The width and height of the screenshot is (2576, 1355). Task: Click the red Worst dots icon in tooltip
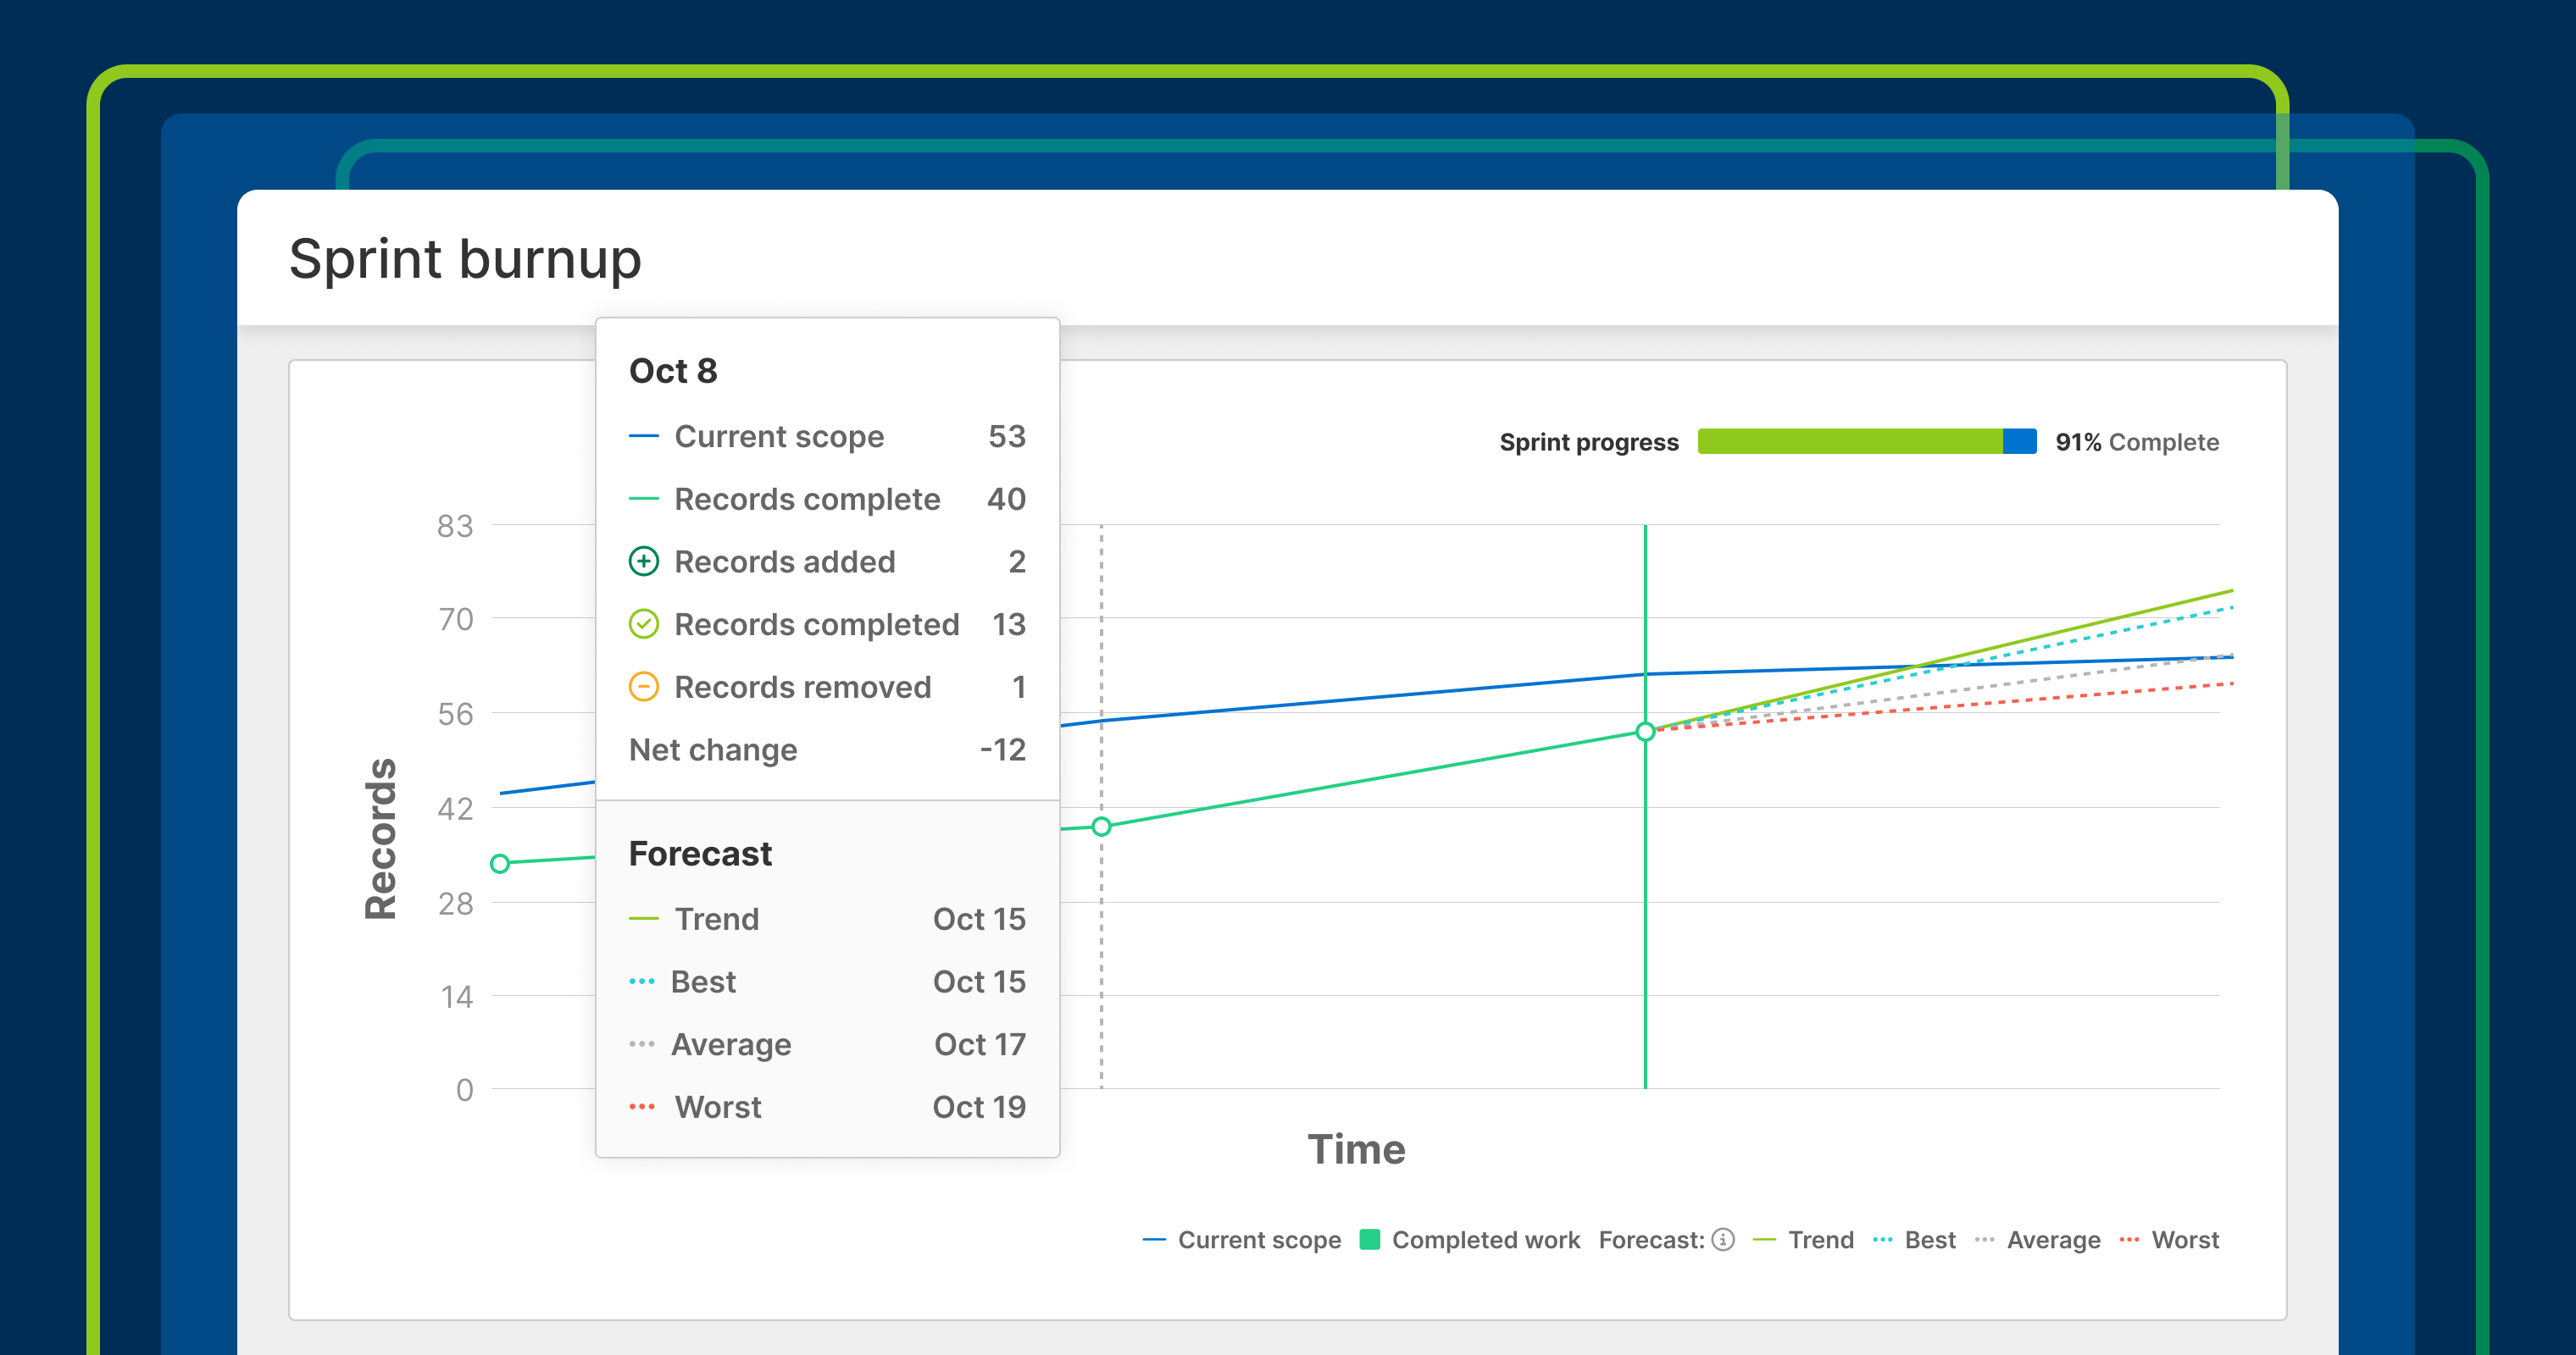[642, 1107]
